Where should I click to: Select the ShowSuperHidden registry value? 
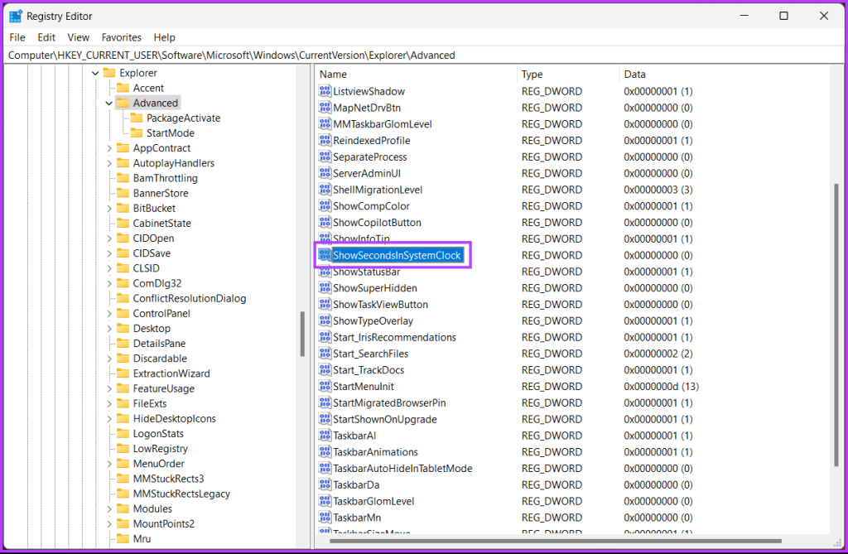[373, 287]
